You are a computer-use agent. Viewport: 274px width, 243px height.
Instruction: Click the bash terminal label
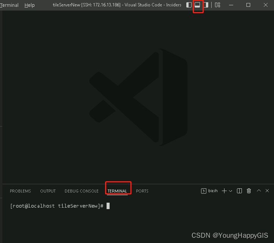tap(213, 191)
